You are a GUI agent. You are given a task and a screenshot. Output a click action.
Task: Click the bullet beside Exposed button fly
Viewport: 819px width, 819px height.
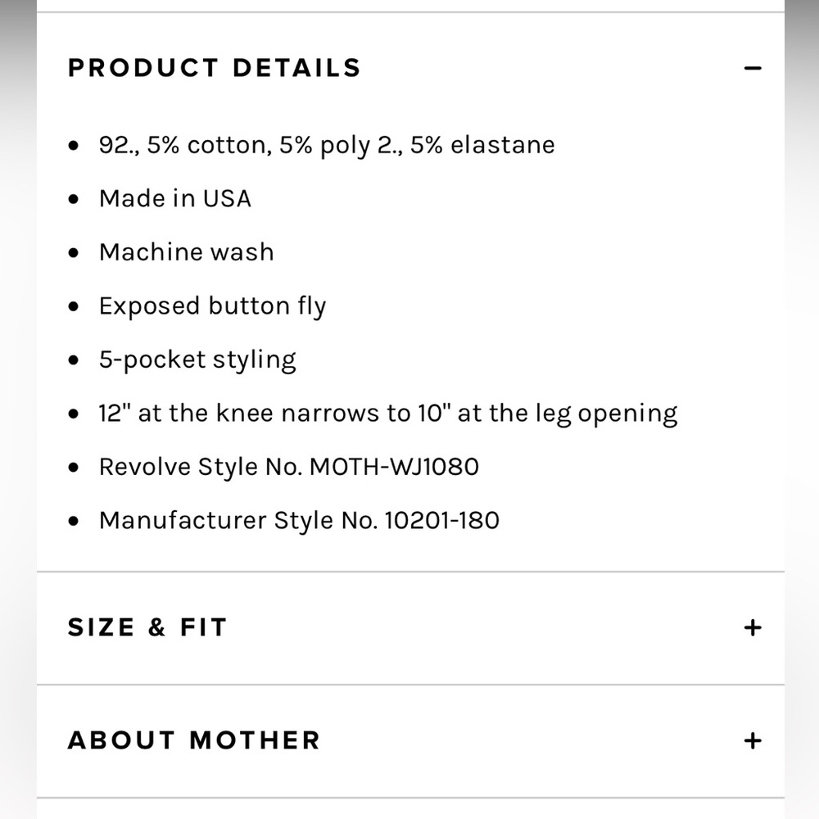point(73,305)
